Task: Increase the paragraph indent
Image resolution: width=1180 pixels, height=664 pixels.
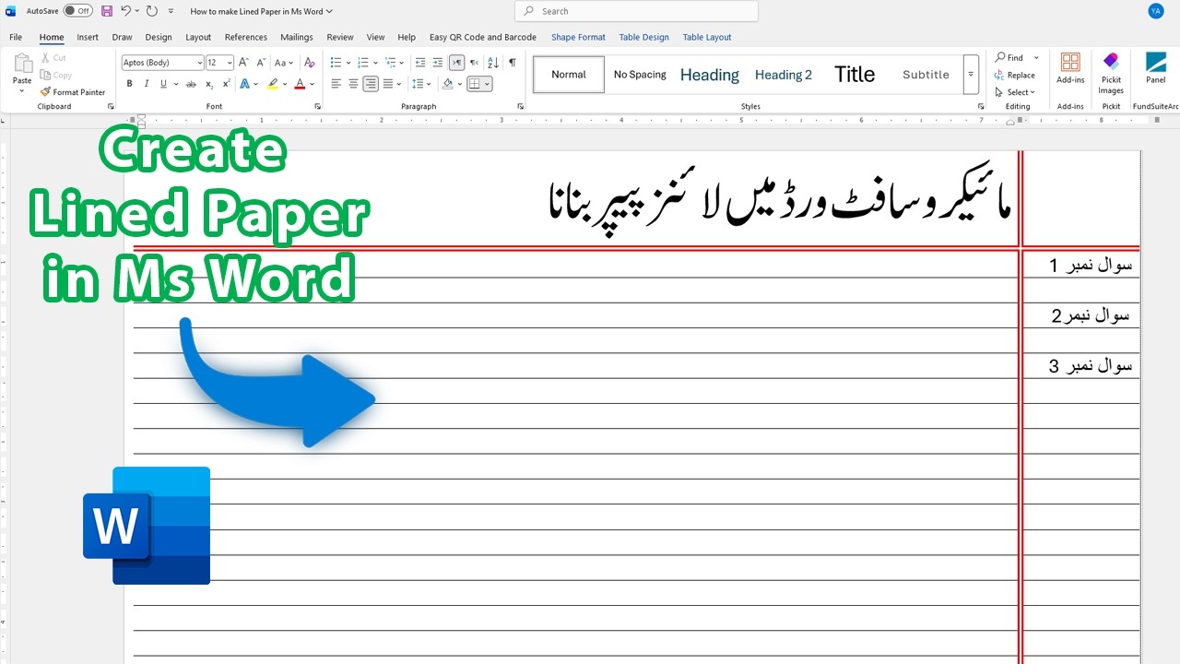Action: point(438,63)
